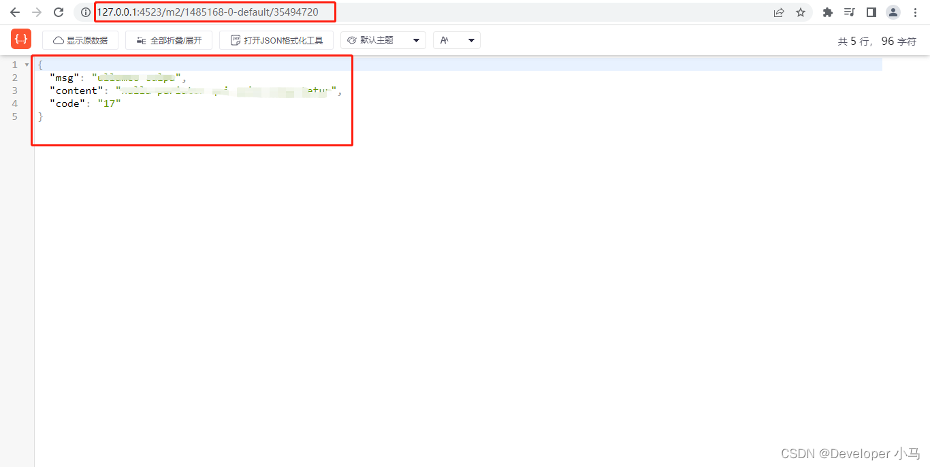Click 打开JSON格式化工具 button
930x467 pixels.
pos(276,40)
